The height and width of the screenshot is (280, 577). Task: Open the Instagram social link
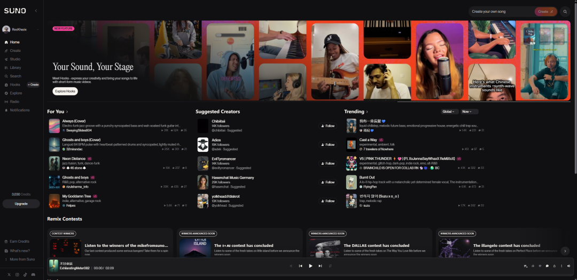coord(17,275)
